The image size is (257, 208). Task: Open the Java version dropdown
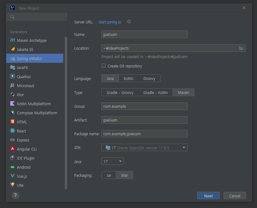[113, 161]
